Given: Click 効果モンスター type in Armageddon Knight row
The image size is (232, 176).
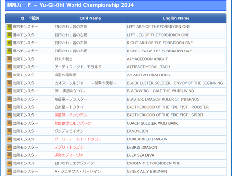Looking at the screenshot, I should (x=25, y=59).
